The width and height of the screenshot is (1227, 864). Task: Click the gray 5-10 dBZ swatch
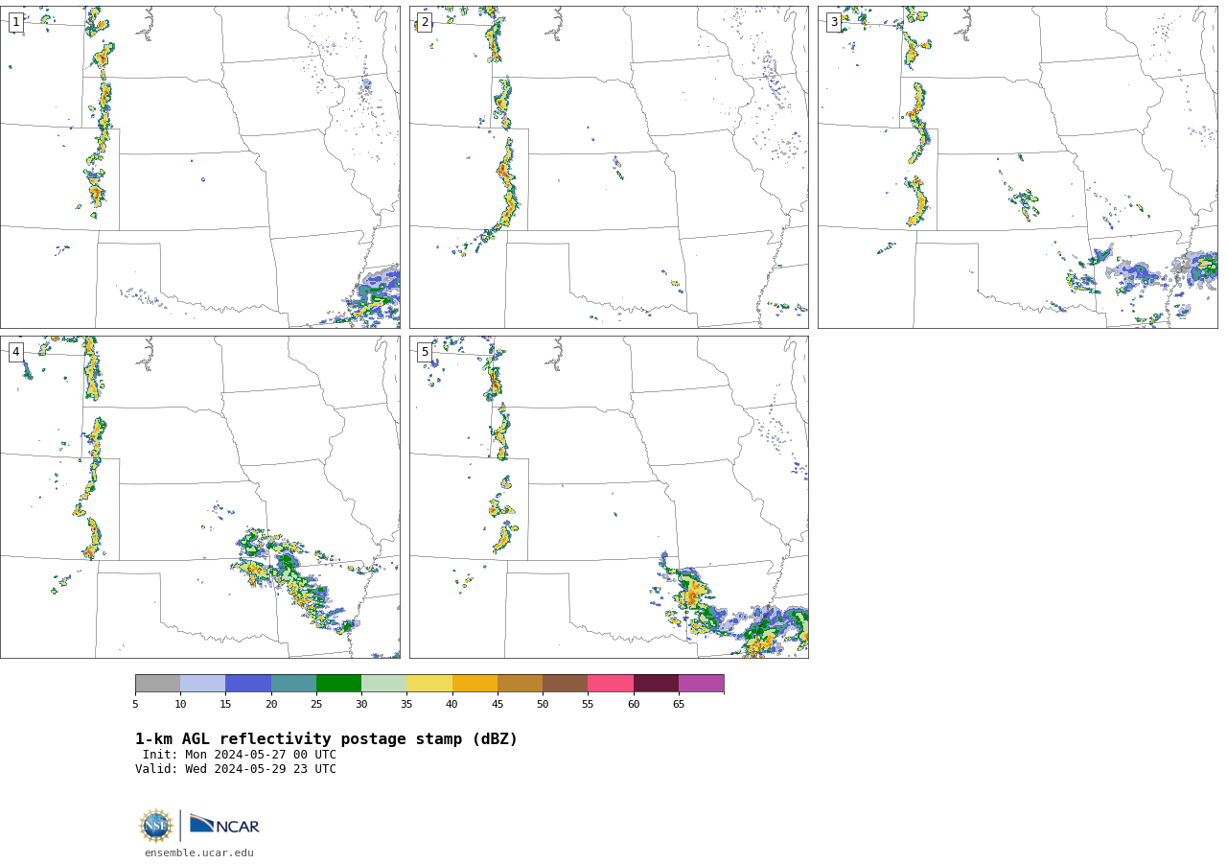[157, 684]
